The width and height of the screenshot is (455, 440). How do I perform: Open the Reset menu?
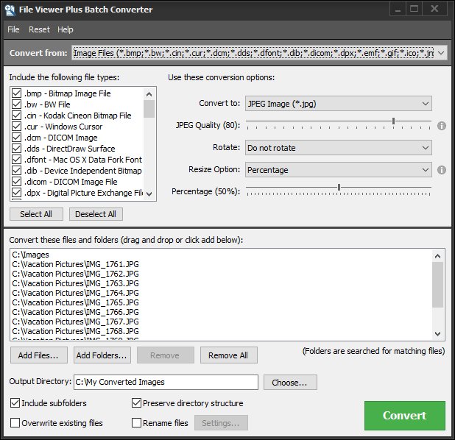pyautogui.click(x=39, y=30)
